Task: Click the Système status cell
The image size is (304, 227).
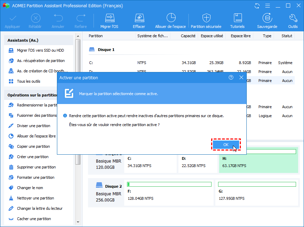Action: coord(285,63)
